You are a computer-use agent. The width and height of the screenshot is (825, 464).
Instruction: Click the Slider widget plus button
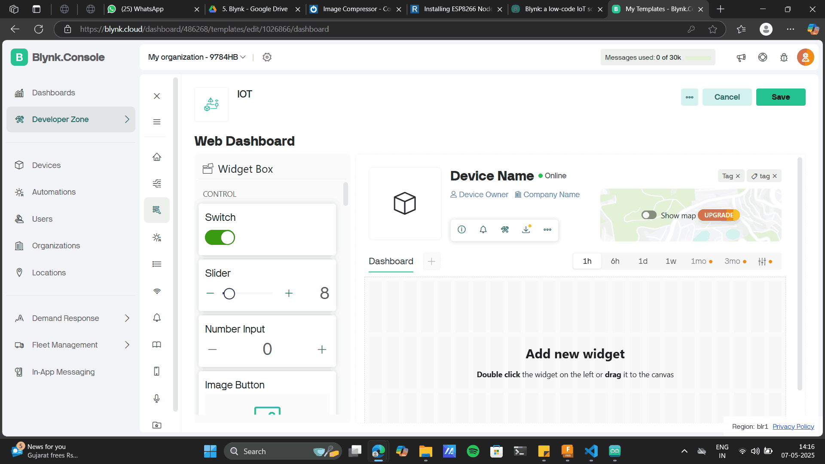tap(289, 293)
